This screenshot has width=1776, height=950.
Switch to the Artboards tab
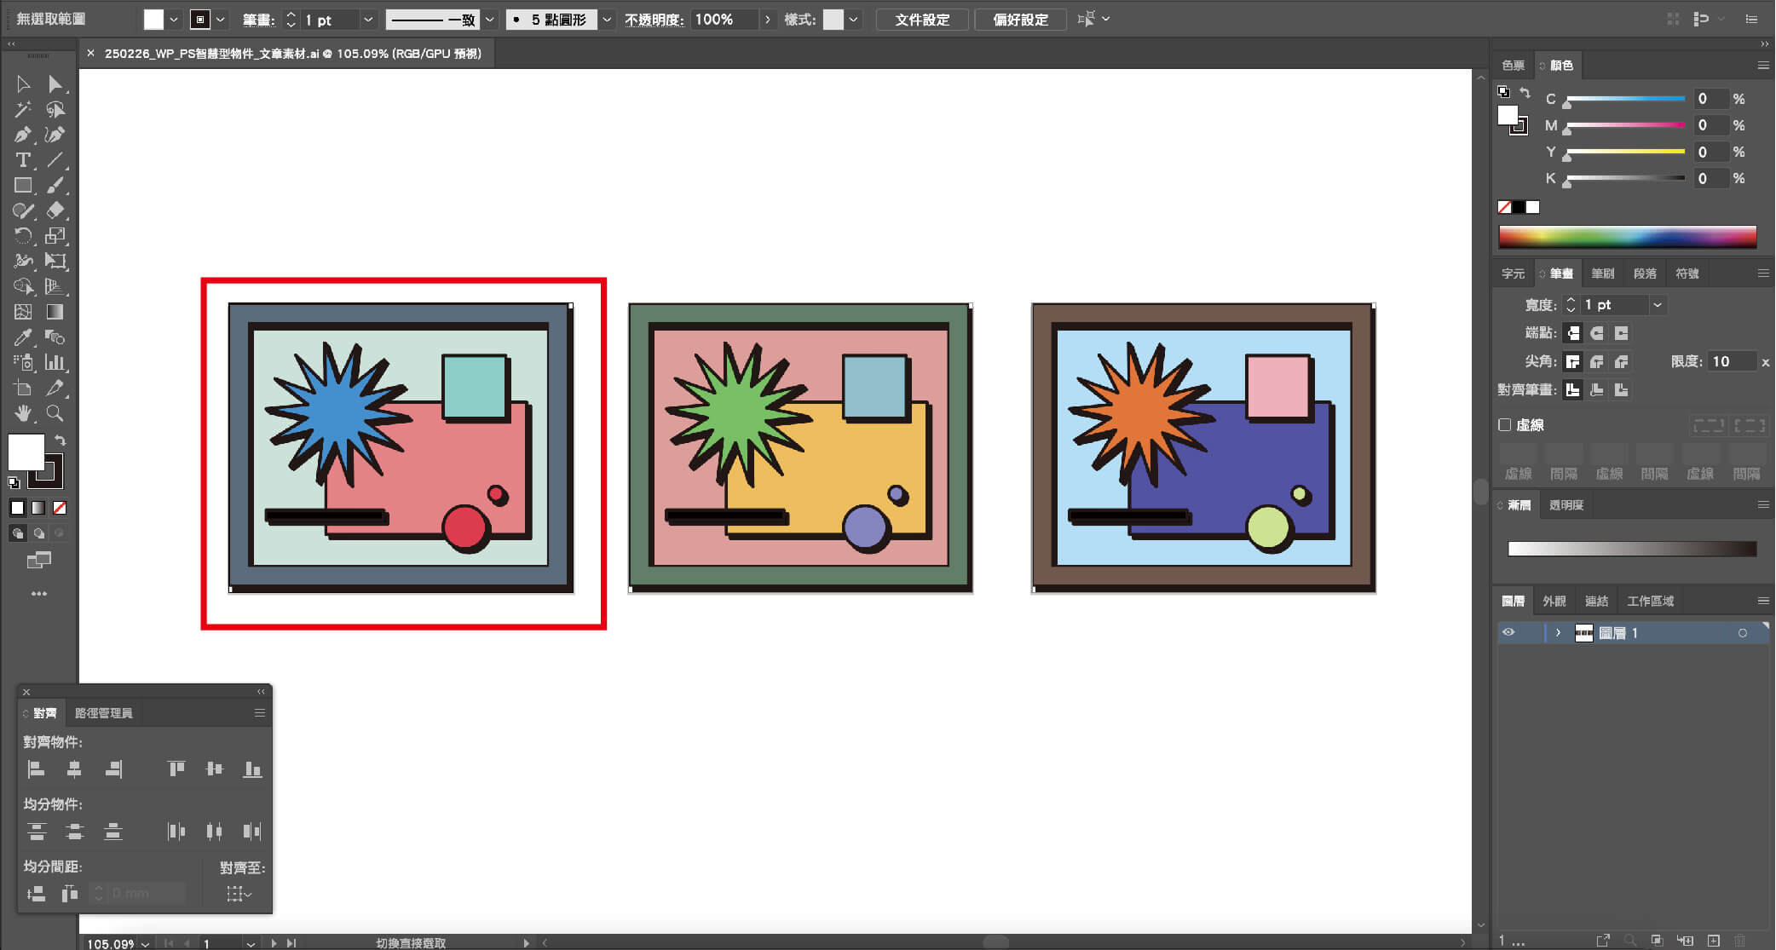(x=1650, y=601)
